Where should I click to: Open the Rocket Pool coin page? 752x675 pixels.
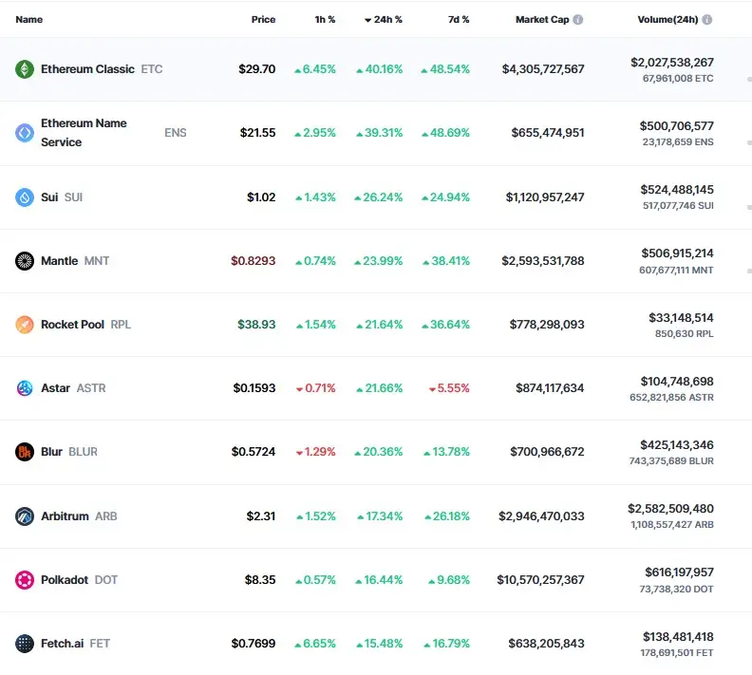(x=72, y=325)
